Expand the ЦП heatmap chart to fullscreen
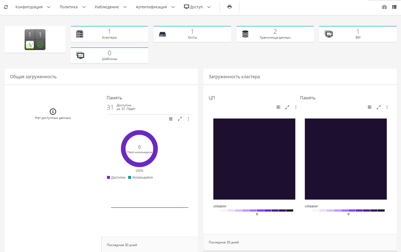Image resolution: width=401 pixels, height=252 pixels. pos(287,107)
